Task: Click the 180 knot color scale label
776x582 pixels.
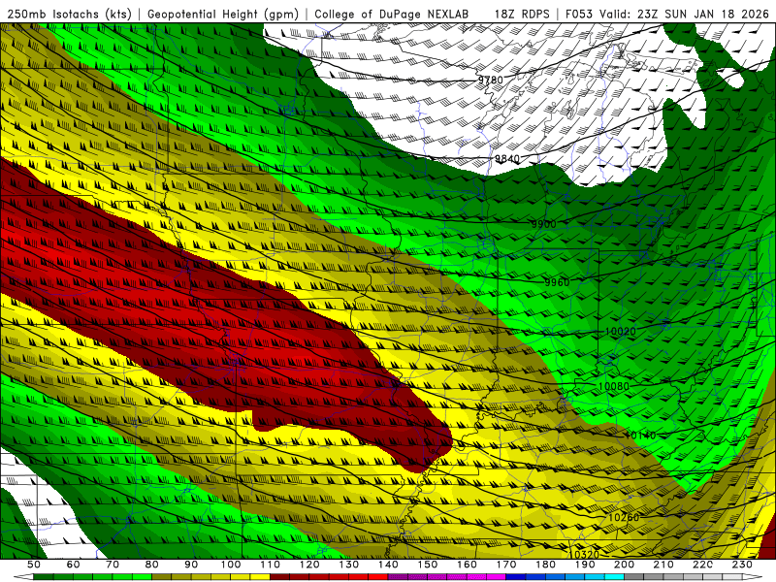Action: (545, 565)
